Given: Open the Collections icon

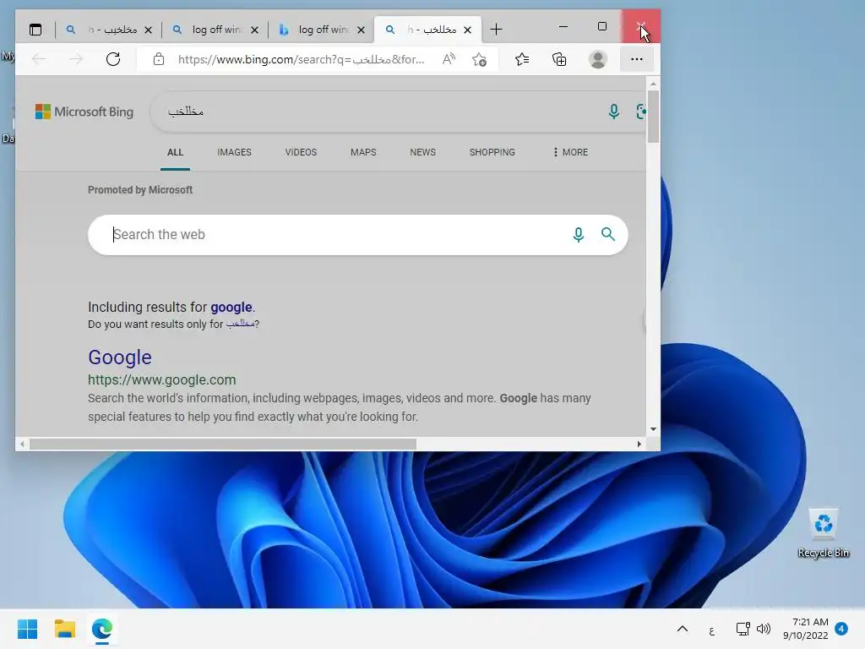Looking at the screenshot, I should [x=559, y=59].
